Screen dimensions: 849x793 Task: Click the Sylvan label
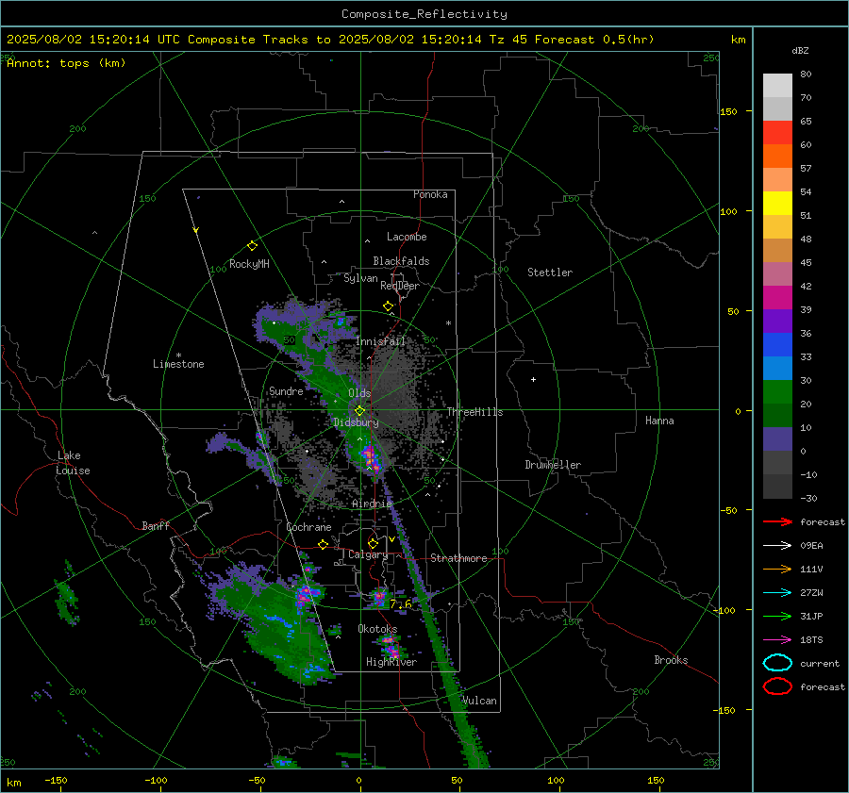point(360,278)
